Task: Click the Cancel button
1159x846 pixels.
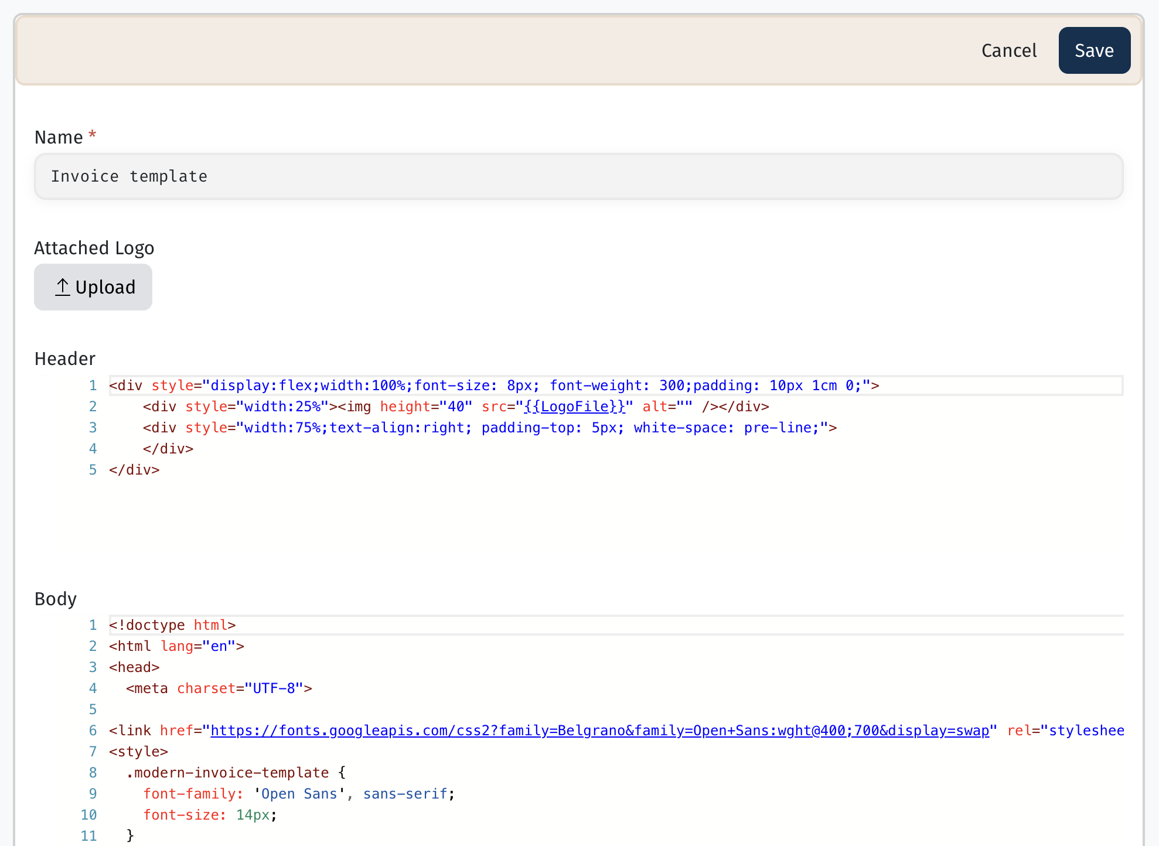Action: tap(1009, 50)
